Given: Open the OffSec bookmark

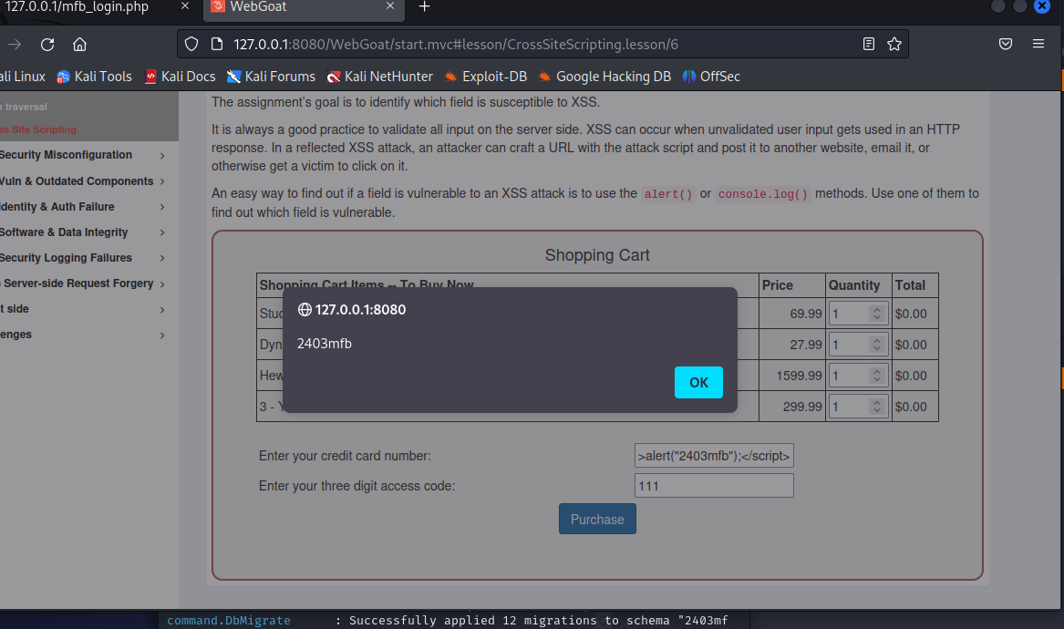Looking at the screenshot, I should coord(711,77).
